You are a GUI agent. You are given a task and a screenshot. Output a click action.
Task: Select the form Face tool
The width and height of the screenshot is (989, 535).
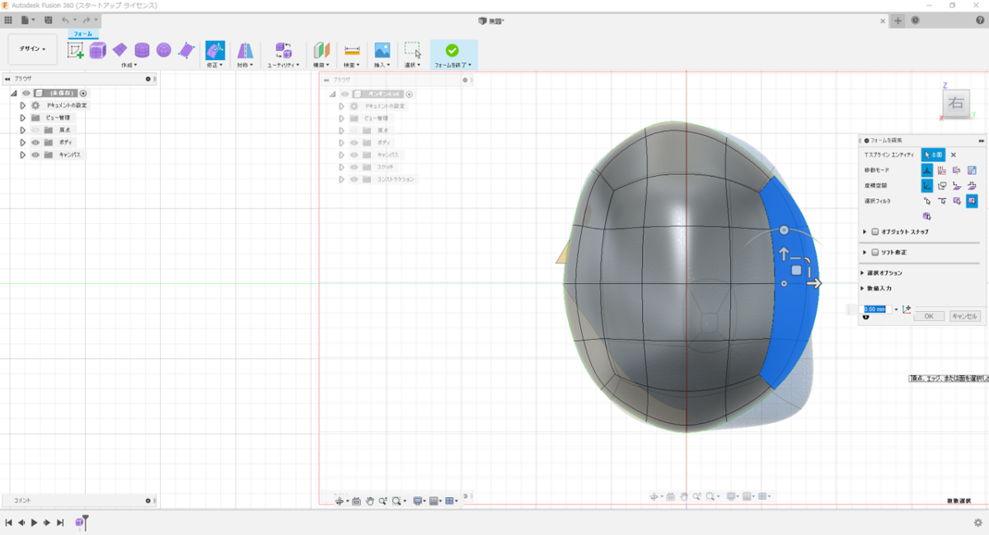(x=186, y=50)
